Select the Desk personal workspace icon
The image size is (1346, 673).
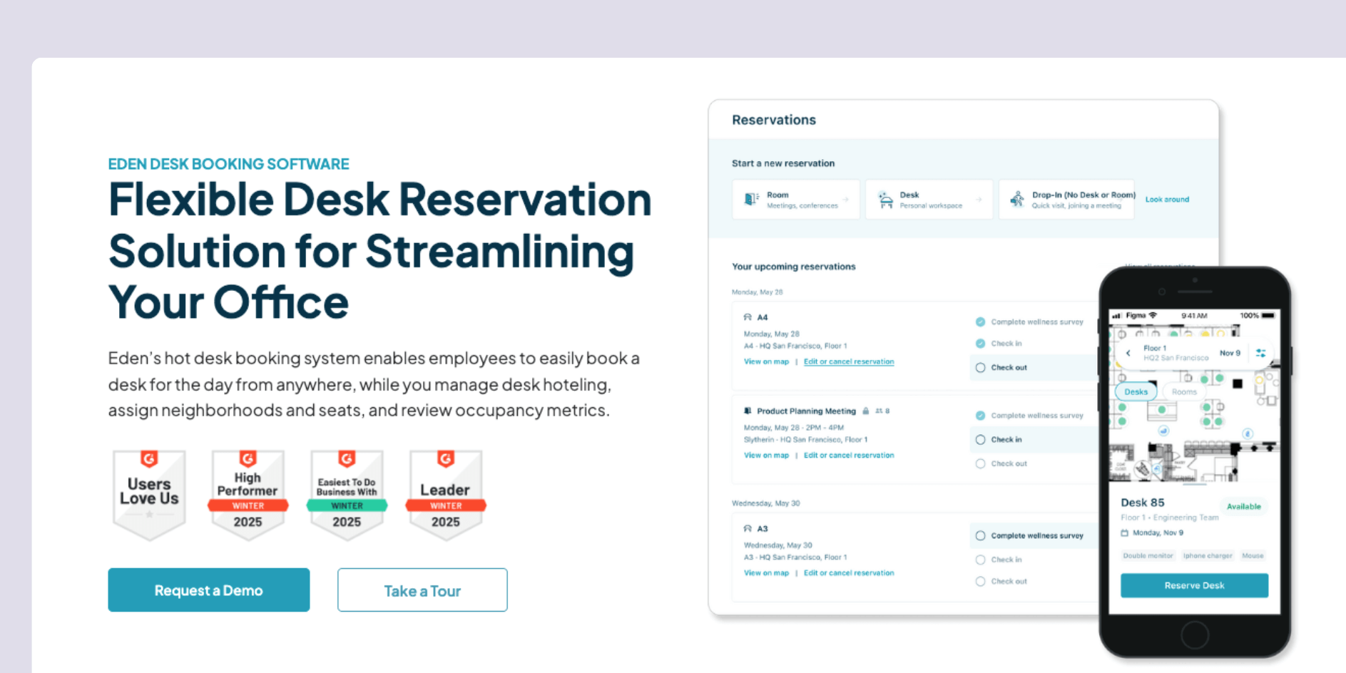click(x=885, y=200)
